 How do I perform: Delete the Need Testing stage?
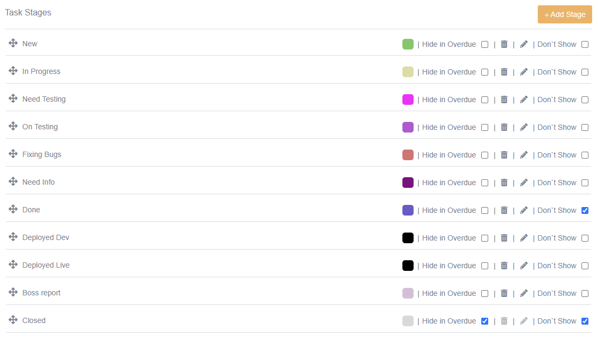tap(504, 100)
